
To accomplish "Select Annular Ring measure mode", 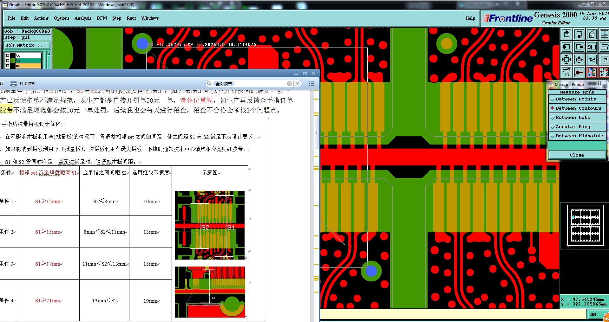I will click(x=577, y=127).
